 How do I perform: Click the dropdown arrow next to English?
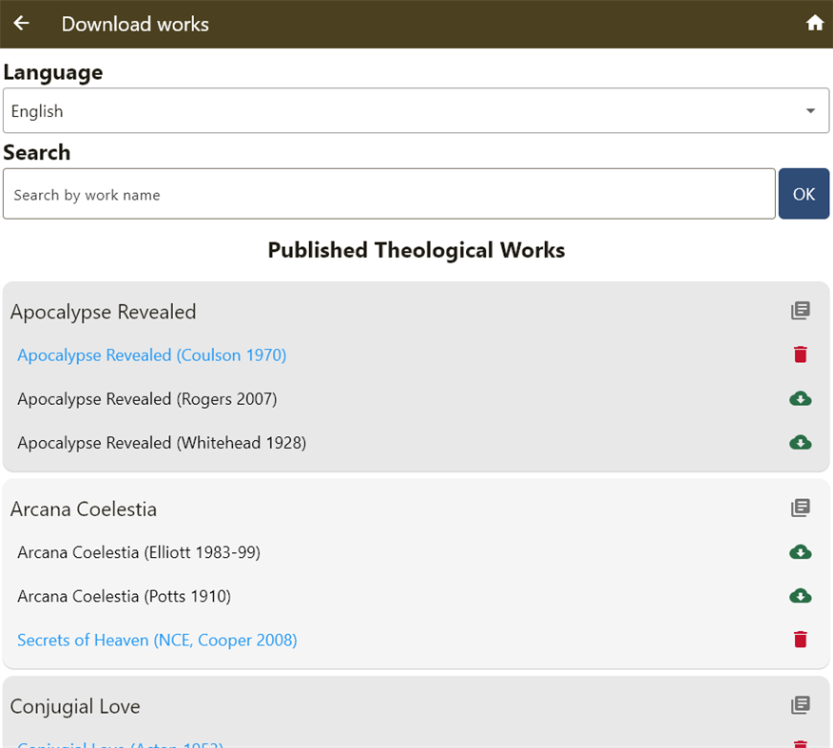click(x=811, y=110)
